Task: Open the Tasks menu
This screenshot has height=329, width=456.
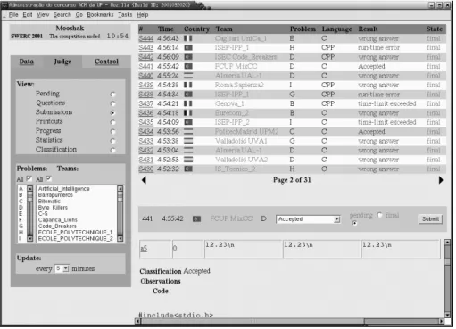Action: pyautogui.click(x=125, y=15)
